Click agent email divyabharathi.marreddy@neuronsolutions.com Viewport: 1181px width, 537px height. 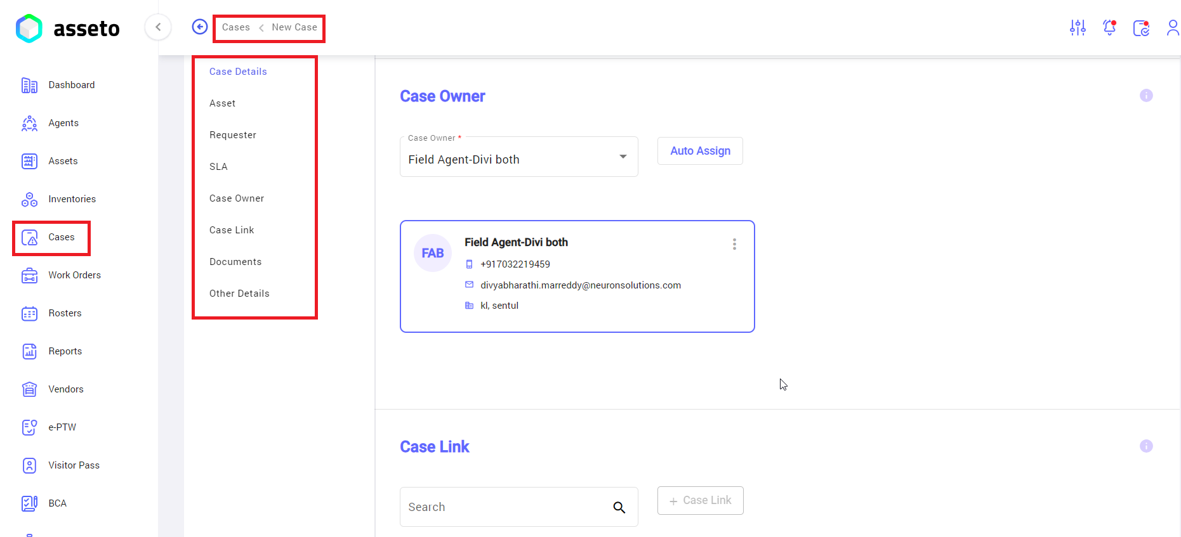click(x=581, y=285)
